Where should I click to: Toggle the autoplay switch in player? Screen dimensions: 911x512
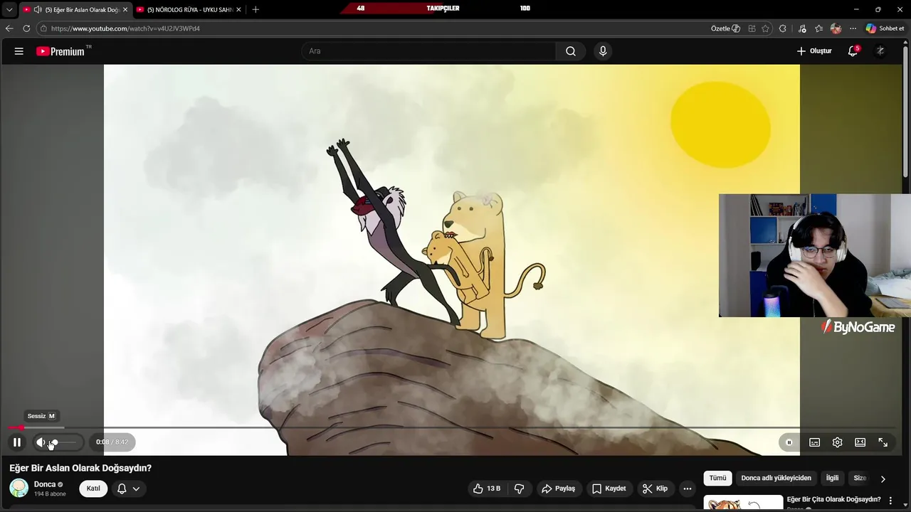pyautogui.click(x=789, y=442)
